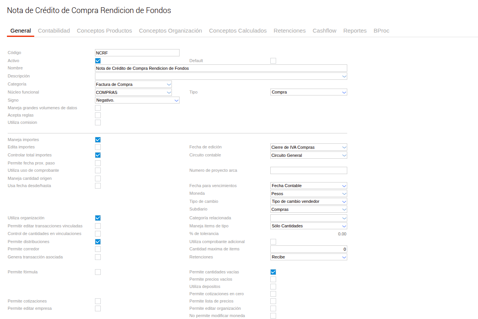Disable the Permite distribuciones checkbox

click(x=98, y=242)
